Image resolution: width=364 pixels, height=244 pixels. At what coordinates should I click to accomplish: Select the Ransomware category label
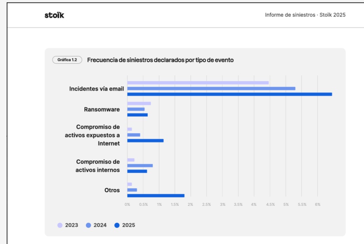click(x=102, y=109)
